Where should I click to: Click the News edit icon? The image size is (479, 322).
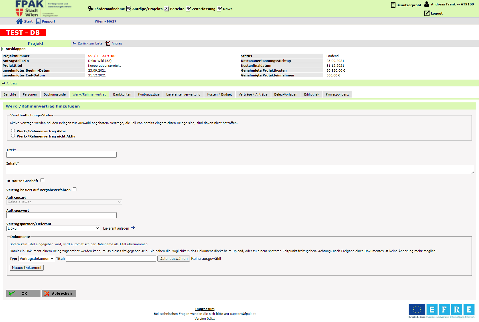[x=219, y=9]
